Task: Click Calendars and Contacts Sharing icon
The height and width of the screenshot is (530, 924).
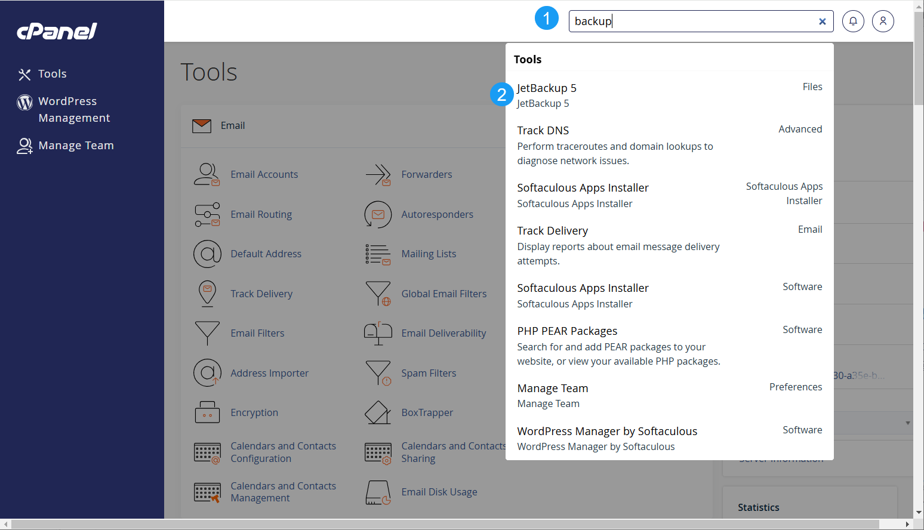Action: pyautogui.click(x=378, y=453)
